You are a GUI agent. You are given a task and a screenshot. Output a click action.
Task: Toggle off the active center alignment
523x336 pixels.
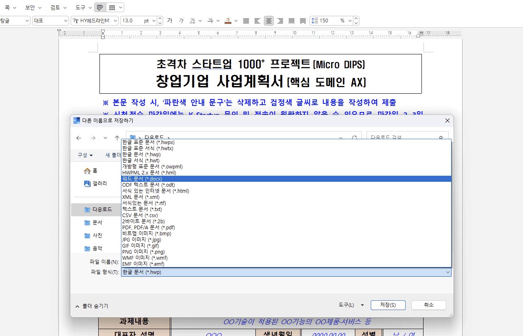click(268, 21)
